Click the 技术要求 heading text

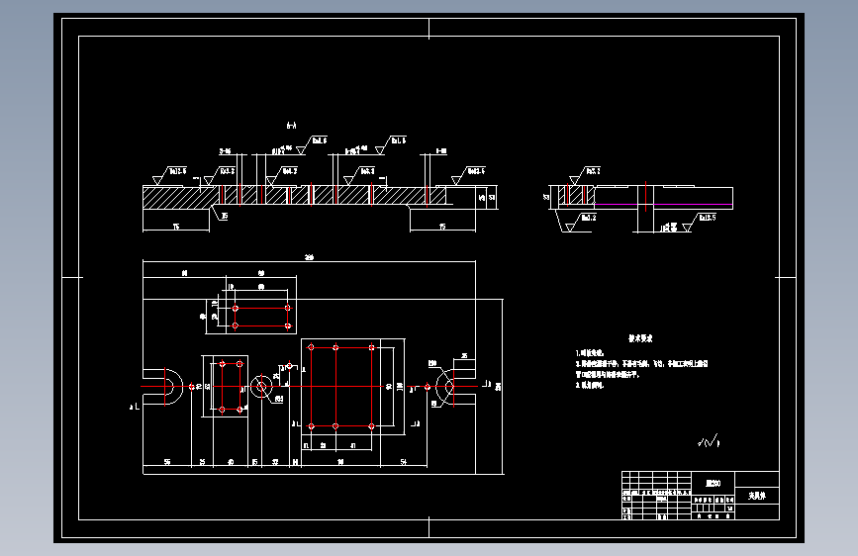[x=640, y=338]
